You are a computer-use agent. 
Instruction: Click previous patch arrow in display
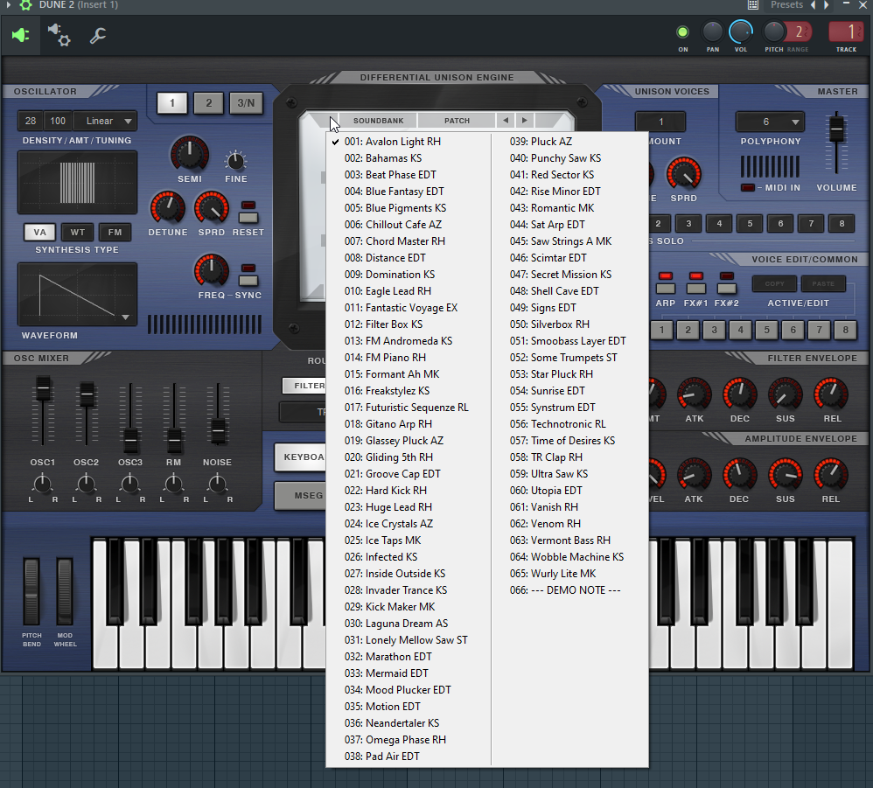coord(506,120)
